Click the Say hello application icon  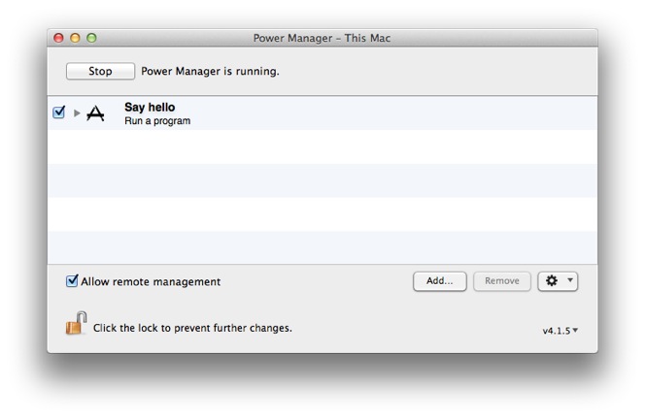tap(95, 113)
